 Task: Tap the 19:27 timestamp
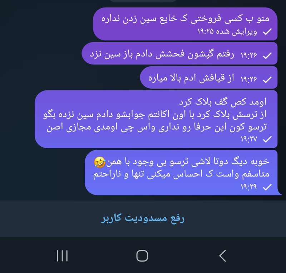tap(249, 139)
